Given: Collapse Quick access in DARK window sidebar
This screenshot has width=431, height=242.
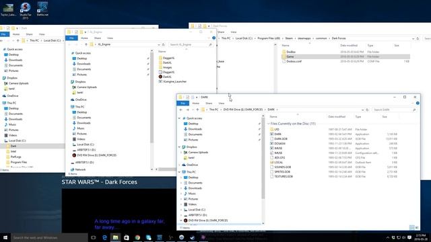Looking at the screenshot, I should click(180, 118).
